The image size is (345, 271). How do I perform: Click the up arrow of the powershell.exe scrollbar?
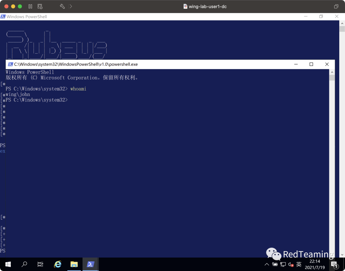point(332,72)
